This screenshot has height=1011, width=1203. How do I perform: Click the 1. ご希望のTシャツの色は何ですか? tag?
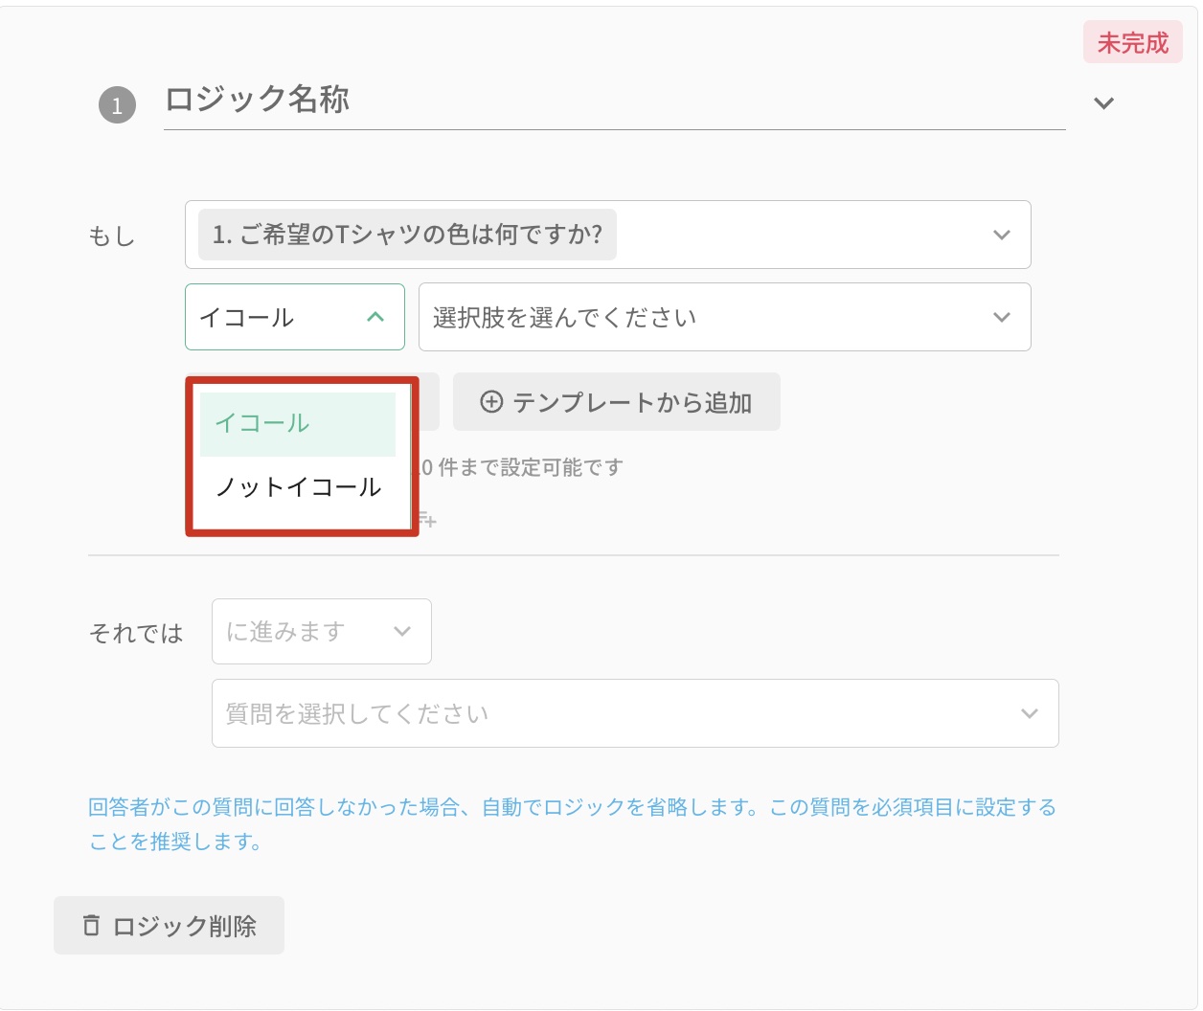[x=407, y=235]
